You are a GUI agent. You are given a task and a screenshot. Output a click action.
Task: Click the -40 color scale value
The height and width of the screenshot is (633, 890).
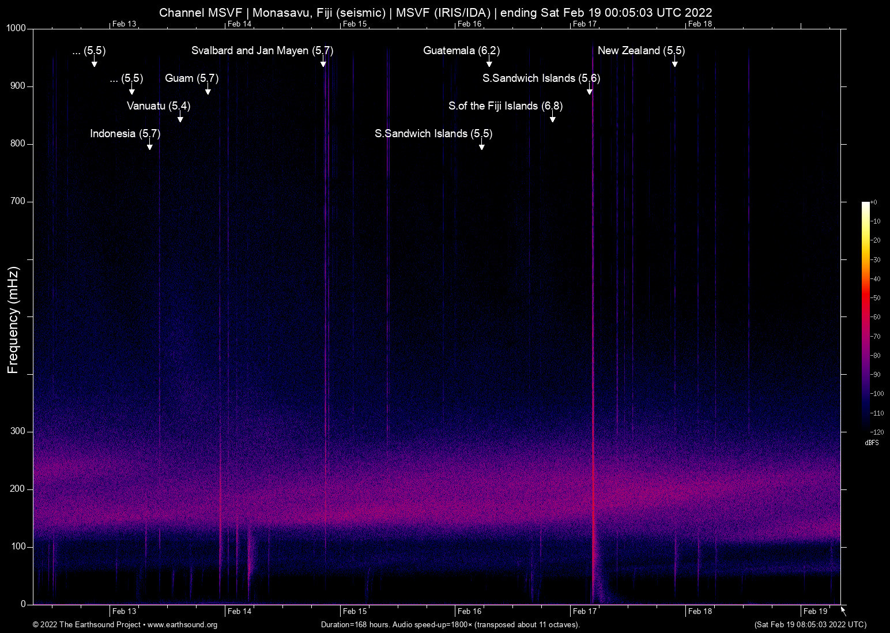click(x=876, y=279)
